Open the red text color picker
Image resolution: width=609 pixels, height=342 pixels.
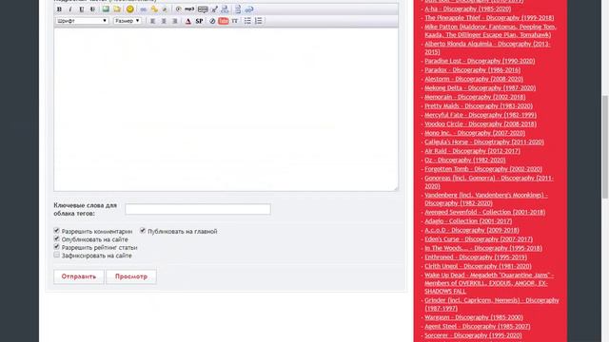[188, 21]
